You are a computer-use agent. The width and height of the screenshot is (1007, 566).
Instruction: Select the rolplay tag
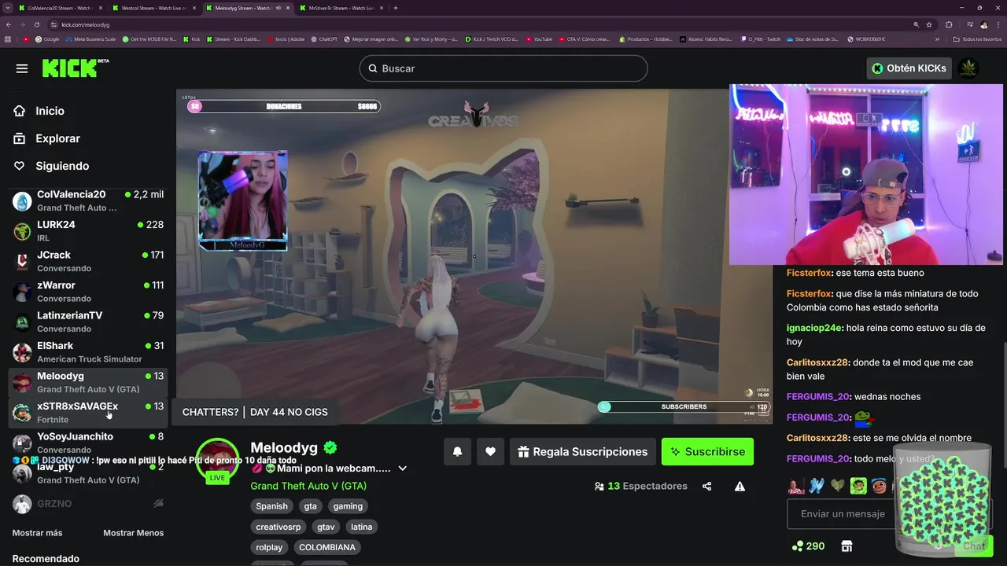click(x=270, y=547)
